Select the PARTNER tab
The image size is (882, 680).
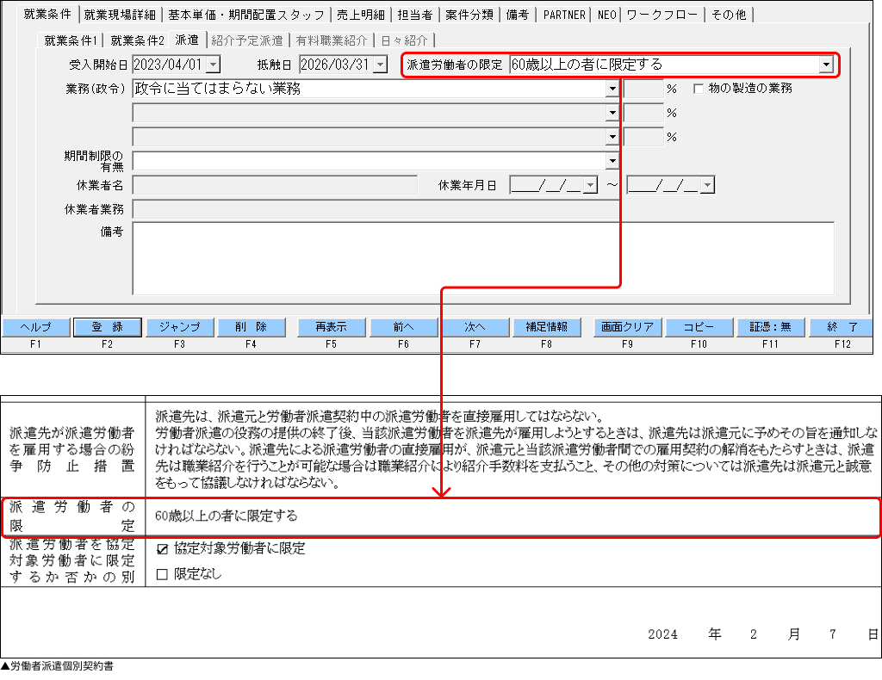(x=564, y=15)
